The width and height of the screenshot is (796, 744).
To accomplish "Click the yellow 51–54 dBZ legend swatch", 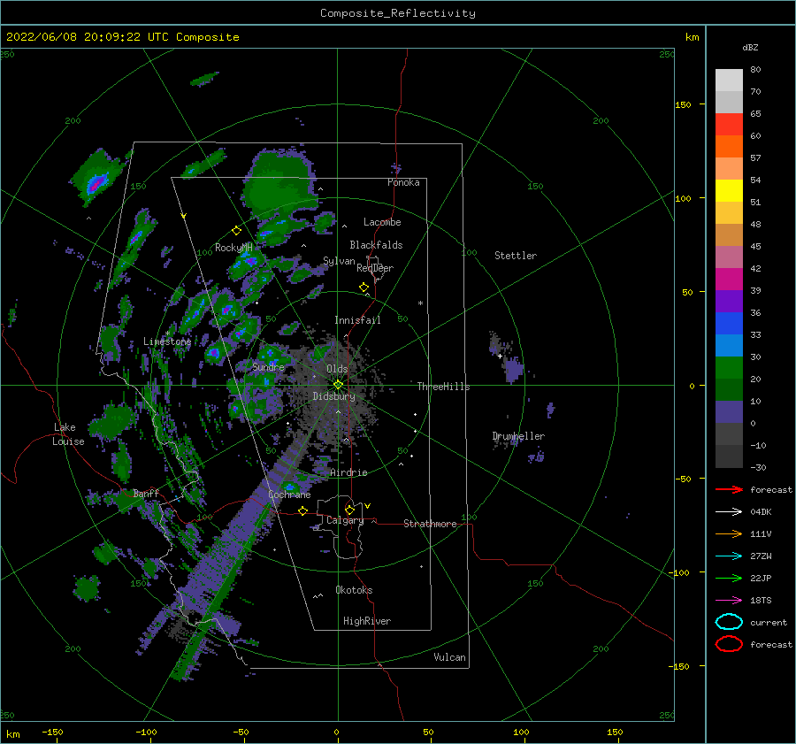I will [x=729, y=191].
